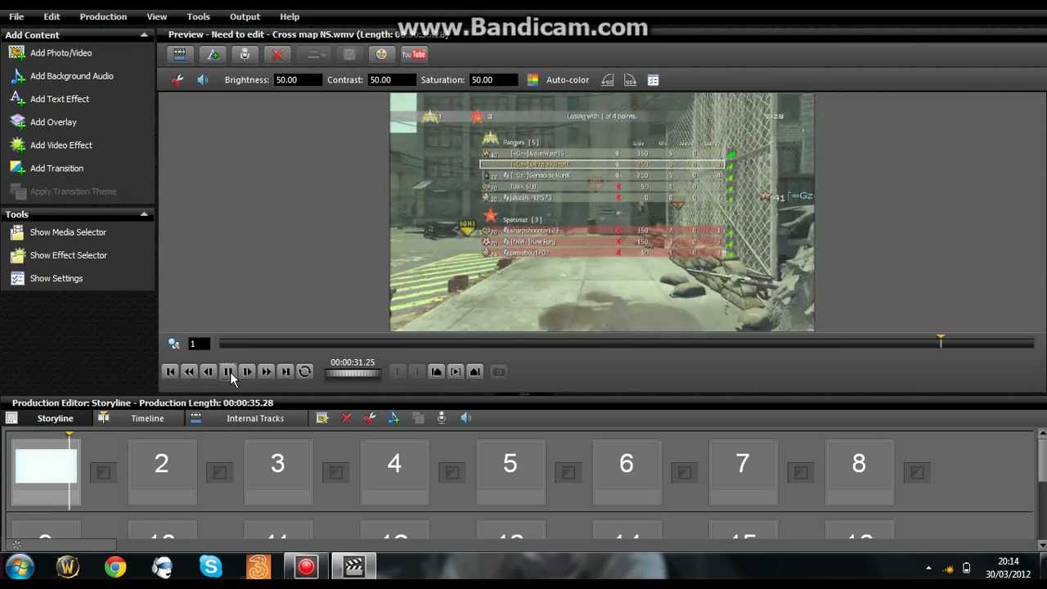This screenshot has height=589, width=1047.
Task: Play the marked selection
Action: 456,371
